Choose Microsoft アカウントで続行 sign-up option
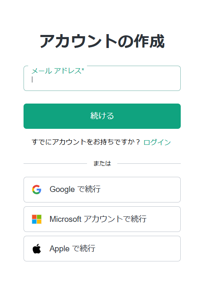The image size is (211, 285). pyautogui.click(x=102, y=219)
